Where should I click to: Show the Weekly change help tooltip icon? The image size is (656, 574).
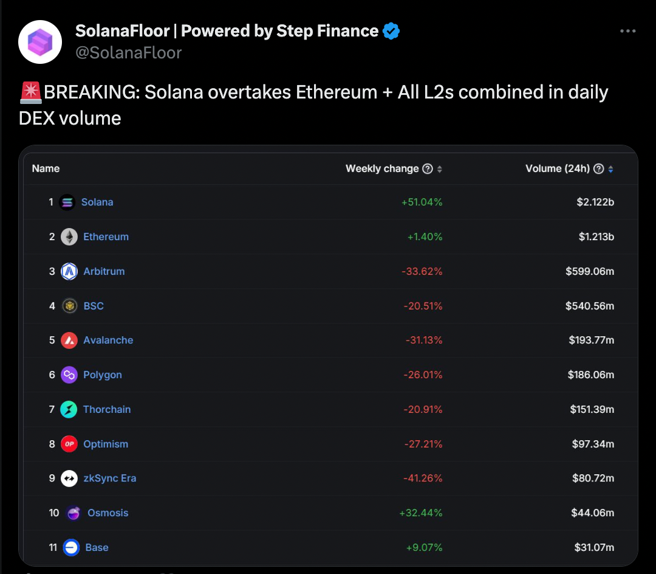click(x=428, y=169)
